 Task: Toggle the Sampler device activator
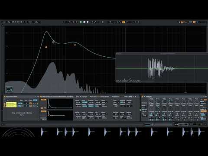click(41, 97)
